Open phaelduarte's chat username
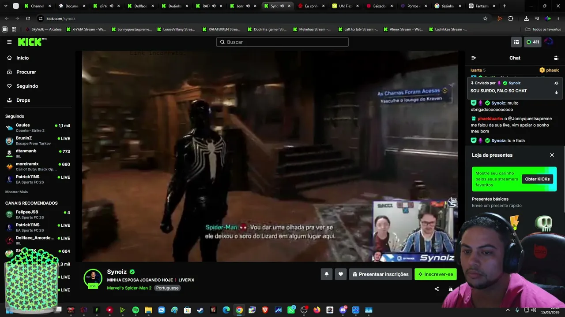 (490, 118)
